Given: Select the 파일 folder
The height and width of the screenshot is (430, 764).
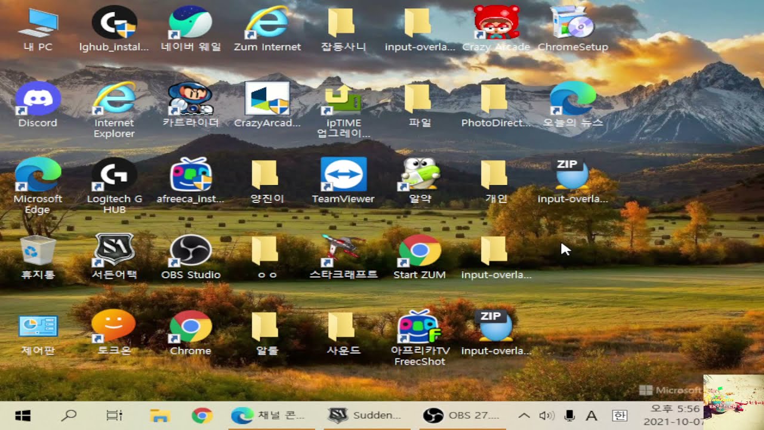Looking at the screenshot, I should [419, 105].
